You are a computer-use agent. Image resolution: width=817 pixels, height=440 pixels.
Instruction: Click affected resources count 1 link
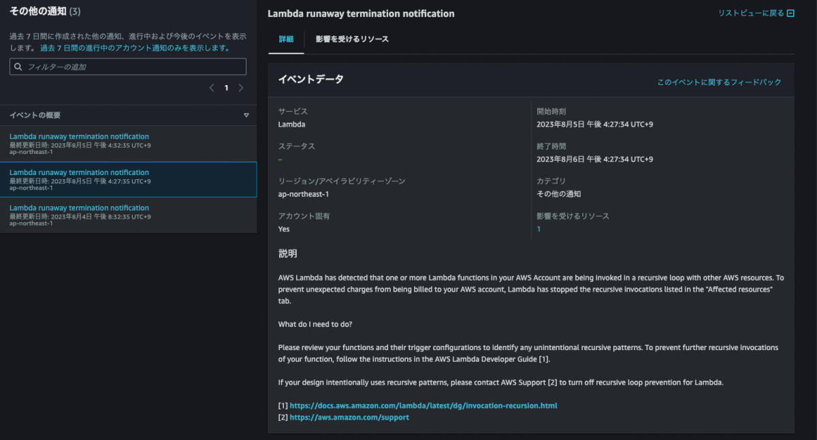(539, 229)
